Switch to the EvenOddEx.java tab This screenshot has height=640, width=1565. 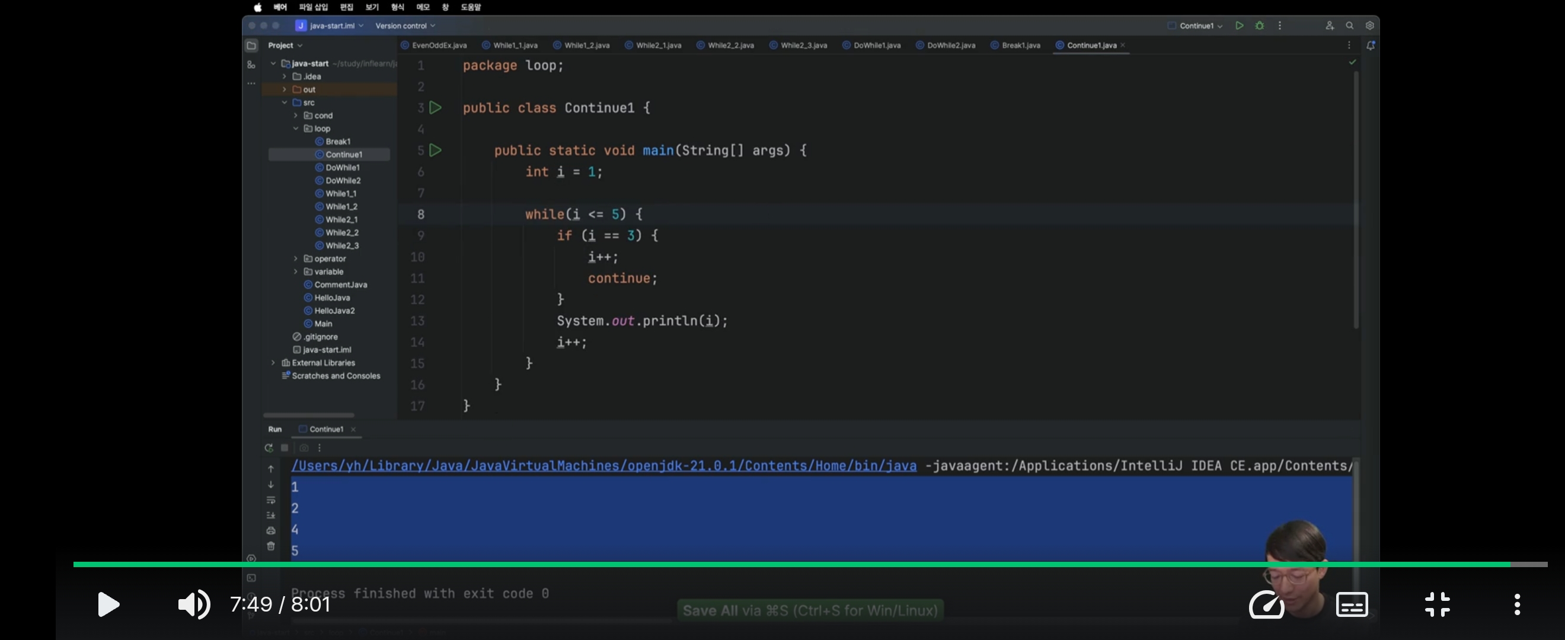coord(434,46)
